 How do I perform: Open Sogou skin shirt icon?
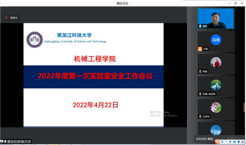coord(239,142)
